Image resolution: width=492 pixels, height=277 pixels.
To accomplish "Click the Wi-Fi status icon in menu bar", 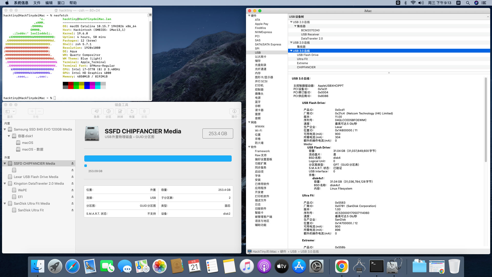I will point(413,3).
